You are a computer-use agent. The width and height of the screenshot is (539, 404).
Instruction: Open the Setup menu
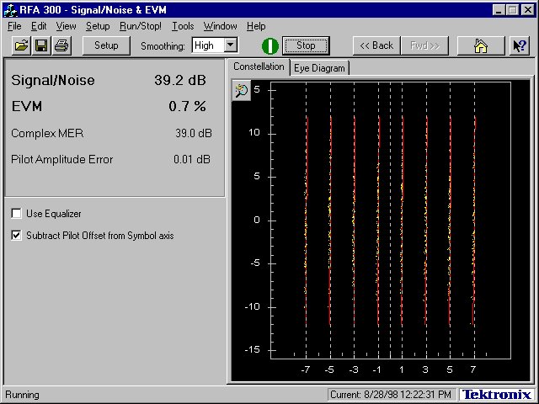click(98, 26)
